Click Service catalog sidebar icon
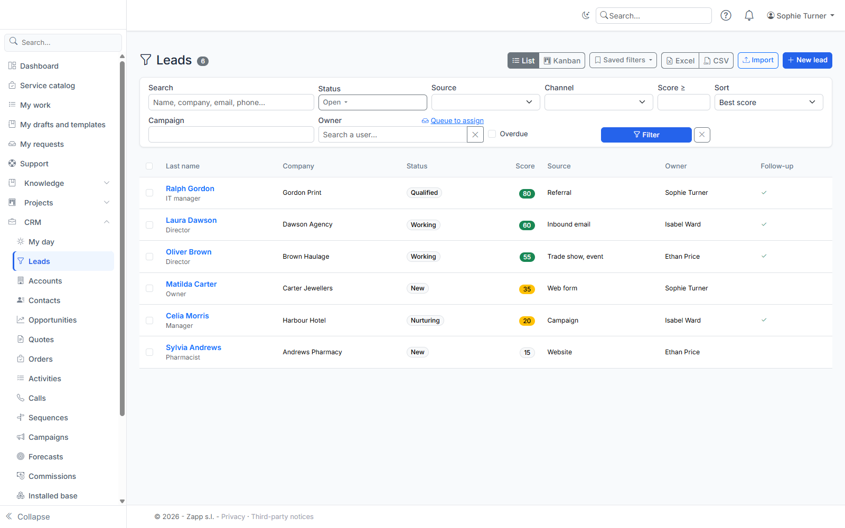 12,86
